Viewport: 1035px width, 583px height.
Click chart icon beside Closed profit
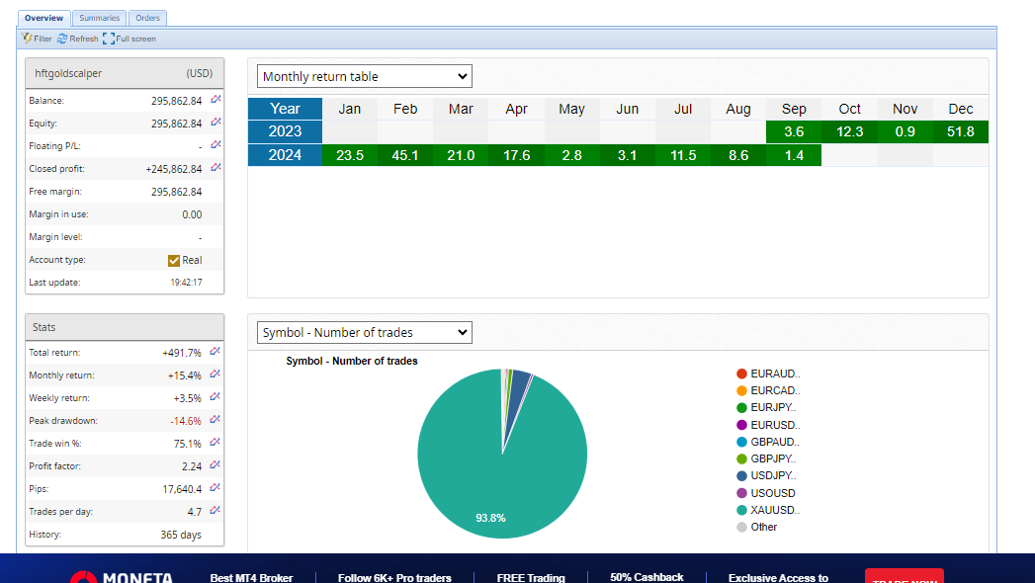pyautogui.click(x=216, y=168)
